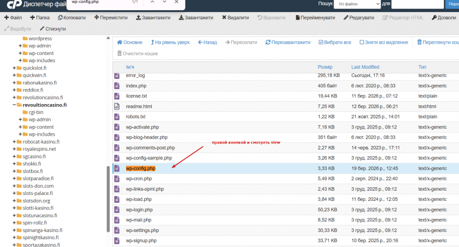Open the search scope dropdown Усі файли

(x=357, y=4)
